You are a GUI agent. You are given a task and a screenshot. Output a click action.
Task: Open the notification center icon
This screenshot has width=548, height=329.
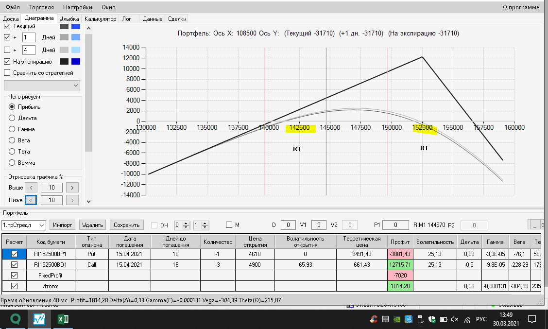point(532,319)
